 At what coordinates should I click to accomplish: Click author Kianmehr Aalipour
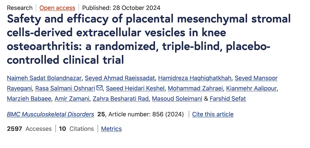pyautogui.click(x=251, y=88)
